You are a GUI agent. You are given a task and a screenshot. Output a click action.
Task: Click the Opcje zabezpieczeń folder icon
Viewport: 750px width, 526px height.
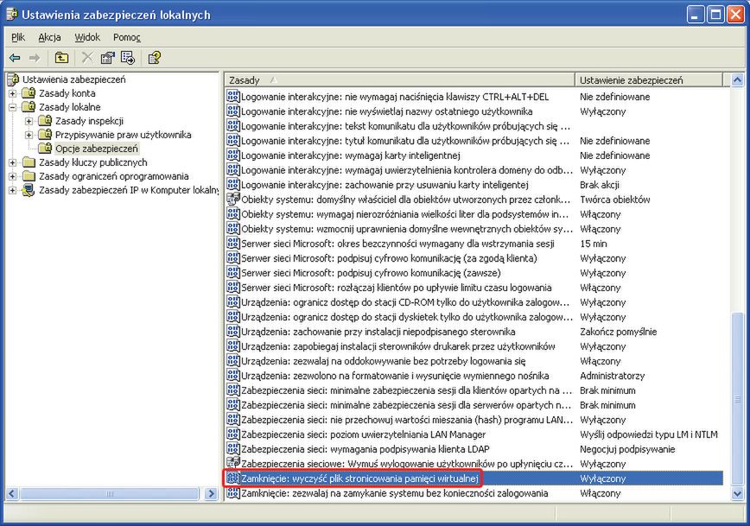click(46, 149)
